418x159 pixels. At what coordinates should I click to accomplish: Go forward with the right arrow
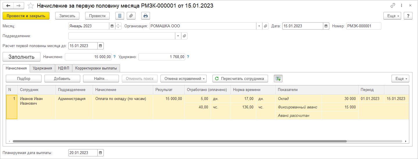point(19,6)
